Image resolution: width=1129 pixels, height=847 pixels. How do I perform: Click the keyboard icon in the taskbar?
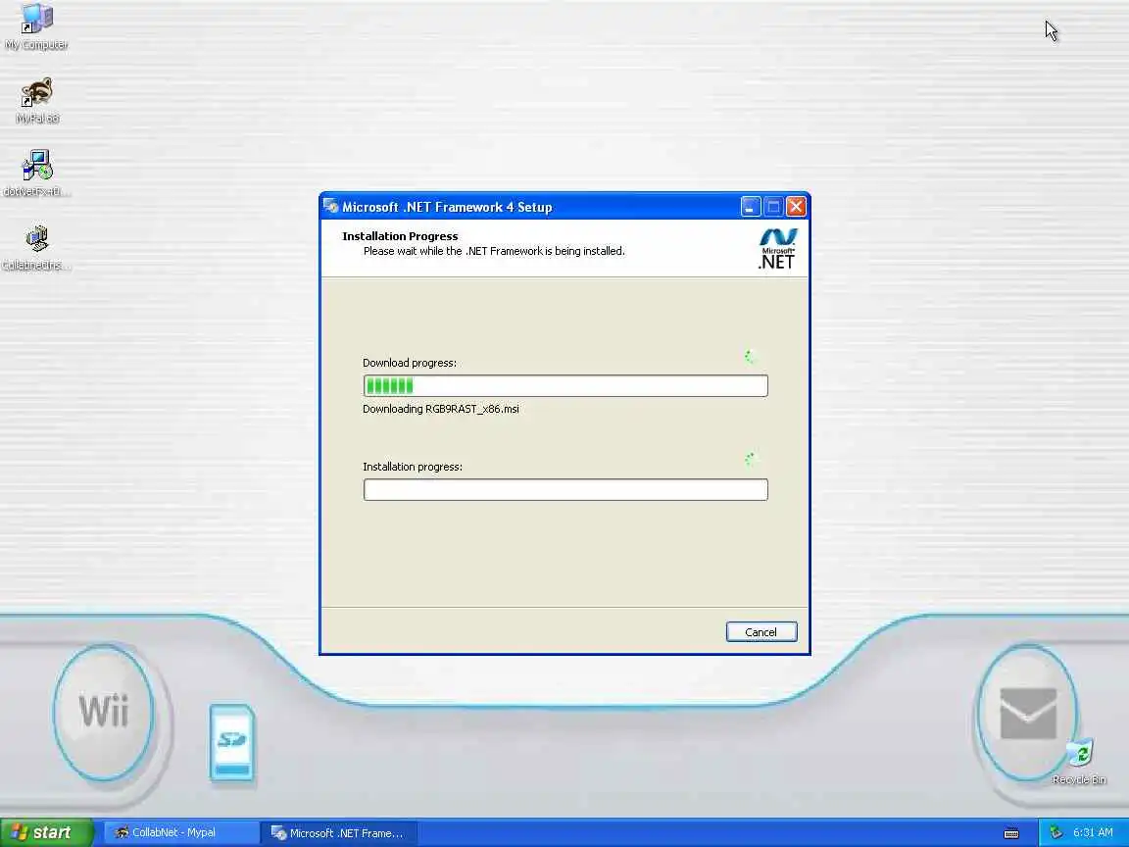point(1011,833)
